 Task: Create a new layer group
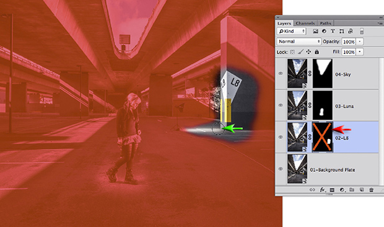tap(352, 190)
